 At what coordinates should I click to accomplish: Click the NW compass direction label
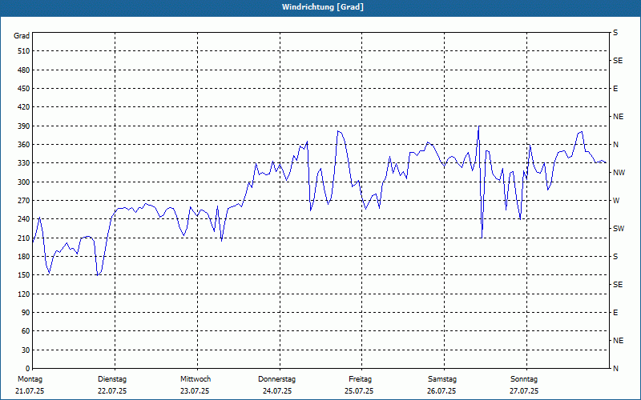619,173
